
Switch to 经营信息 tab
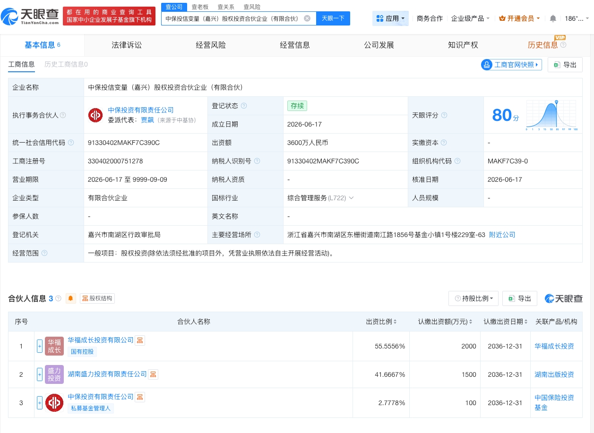coord(295,45)
